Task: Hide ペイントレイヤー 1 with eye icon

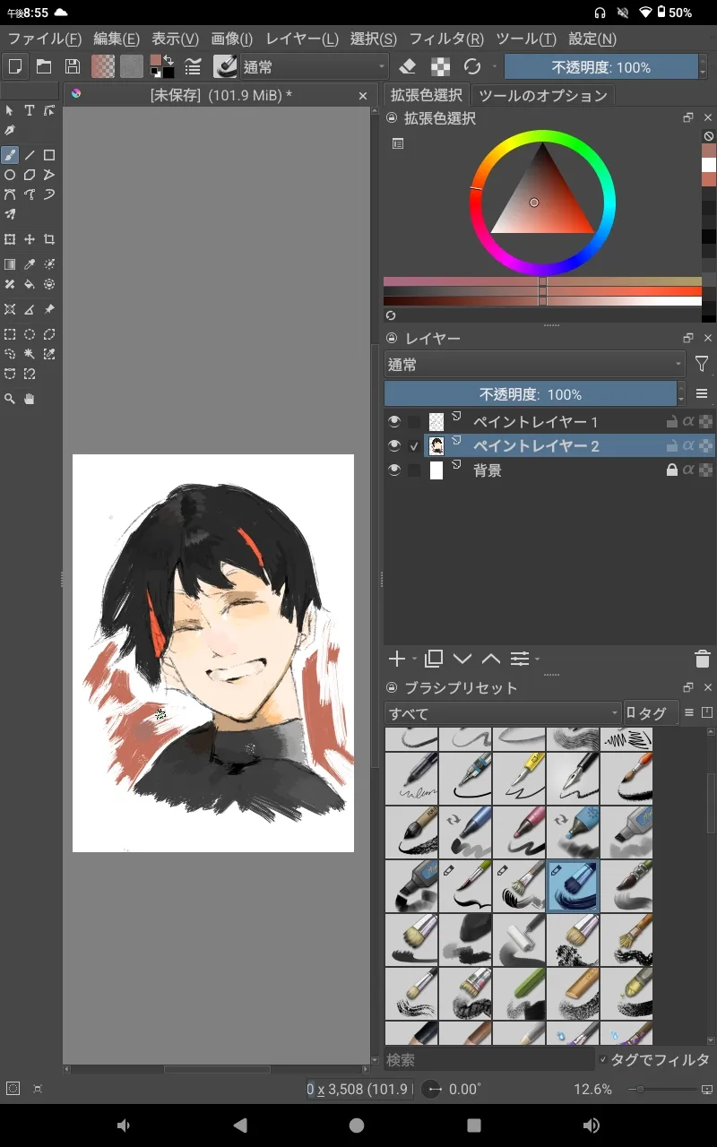Action: tap(393, 421)
